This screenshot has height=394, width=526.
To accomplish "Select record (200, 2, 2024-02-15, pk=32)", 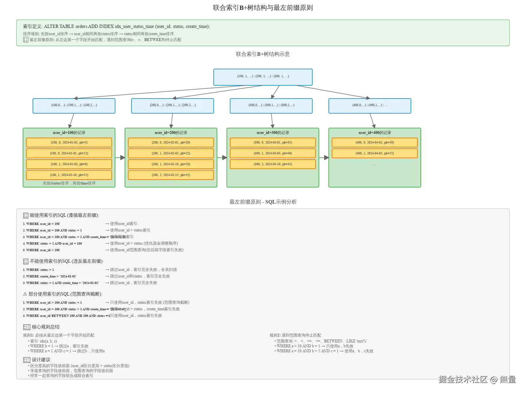I will tap(171, 175).
